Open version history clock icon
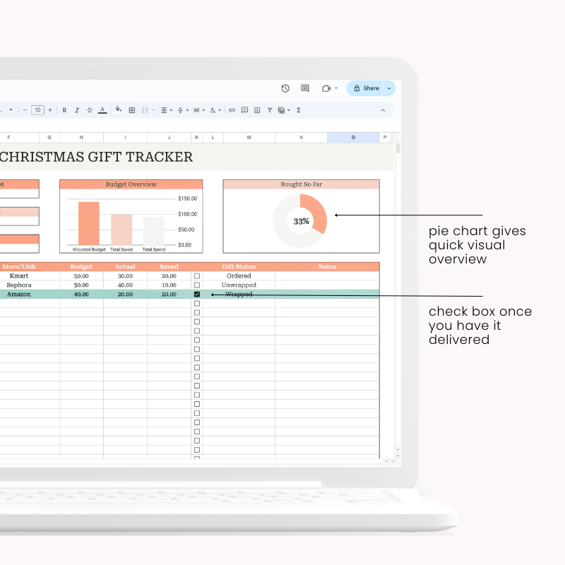 [285, 88]
